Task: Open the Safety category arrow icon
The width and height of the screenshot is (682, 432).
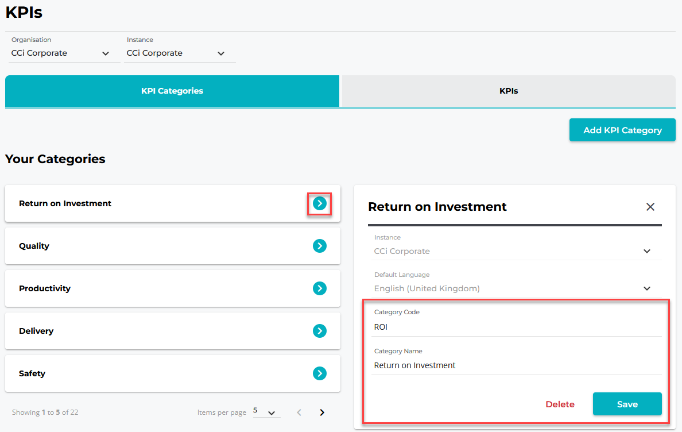Action: pos(320,373)
